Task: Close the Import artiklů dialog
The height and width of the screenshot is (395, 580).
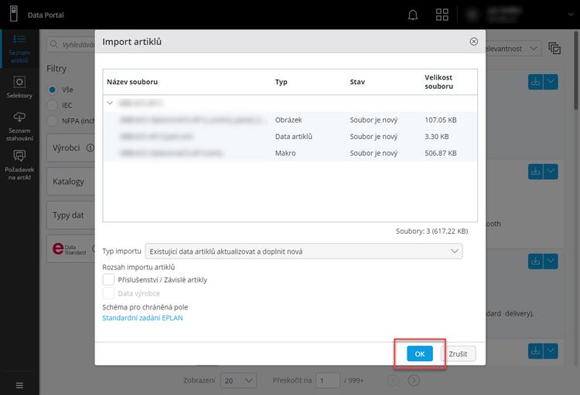Action: 473,42
